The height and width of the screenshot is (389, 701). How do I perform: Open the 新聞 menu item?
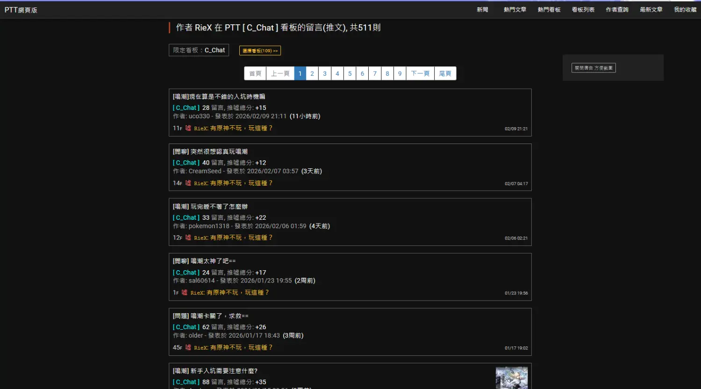click(x=482, y=10)
